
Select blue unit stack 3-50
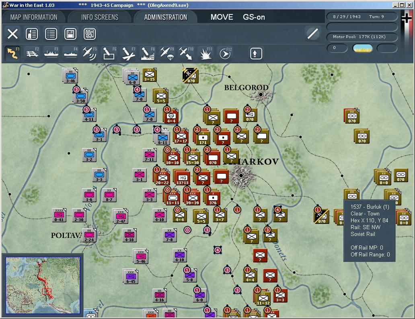tap(81, 96)
